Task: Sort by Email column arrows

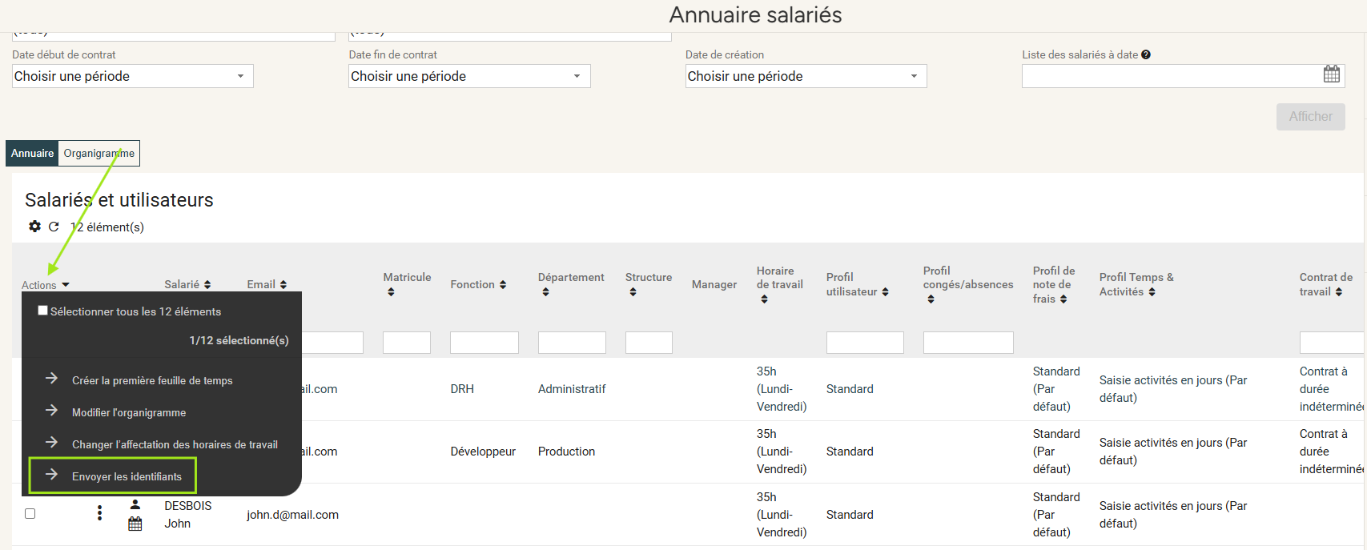Action: click(x=283, y=284)
